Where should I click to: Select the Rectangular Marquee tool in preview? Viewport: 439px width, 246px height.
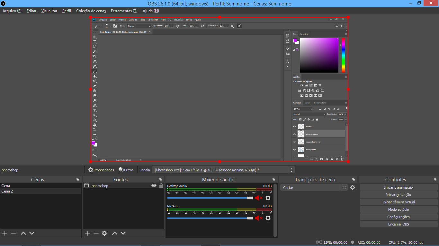coord(94,42)
